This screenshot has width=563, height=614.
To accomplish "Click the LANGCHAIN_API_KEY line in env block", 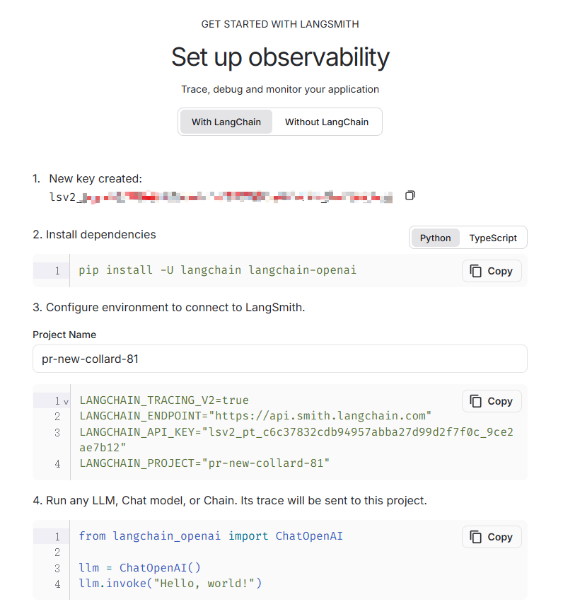I will [296, 440].
